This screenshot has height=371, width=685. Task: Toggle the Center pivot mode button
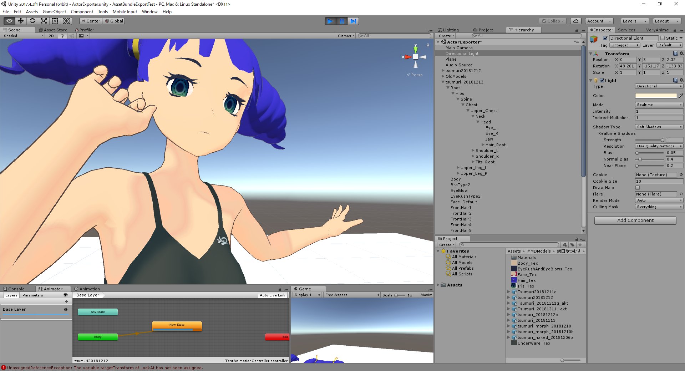point(91,21)
